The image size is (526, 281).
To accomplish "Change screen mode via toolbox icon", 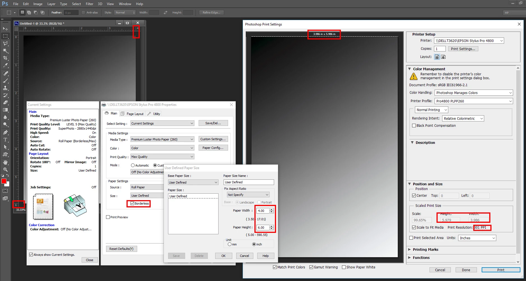I will pyautogui.click(x=5, y=198).
